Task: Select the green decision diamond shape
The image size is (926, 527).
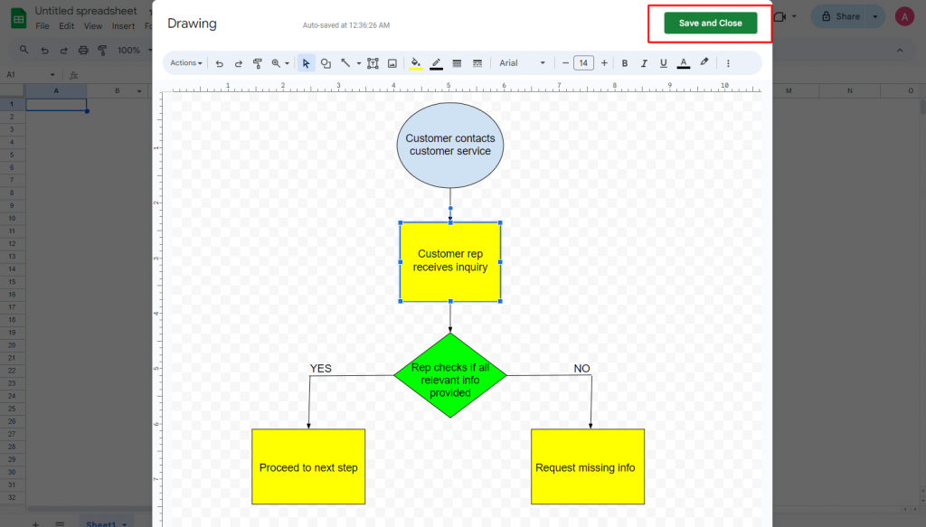Action: click(450, 375)
